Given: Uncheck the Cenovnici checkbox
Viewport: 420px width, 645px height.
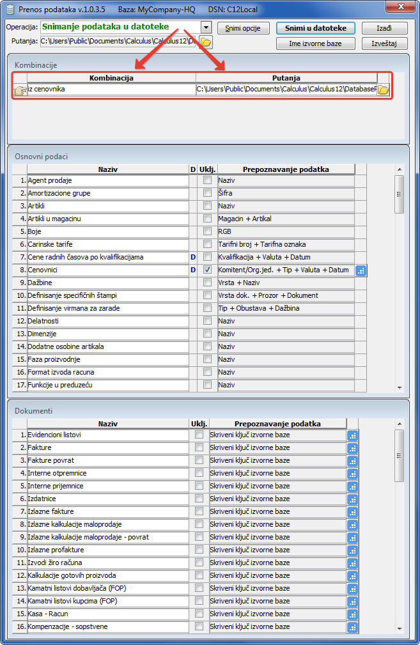Looking at the screenshot, I should click(207, 270).
